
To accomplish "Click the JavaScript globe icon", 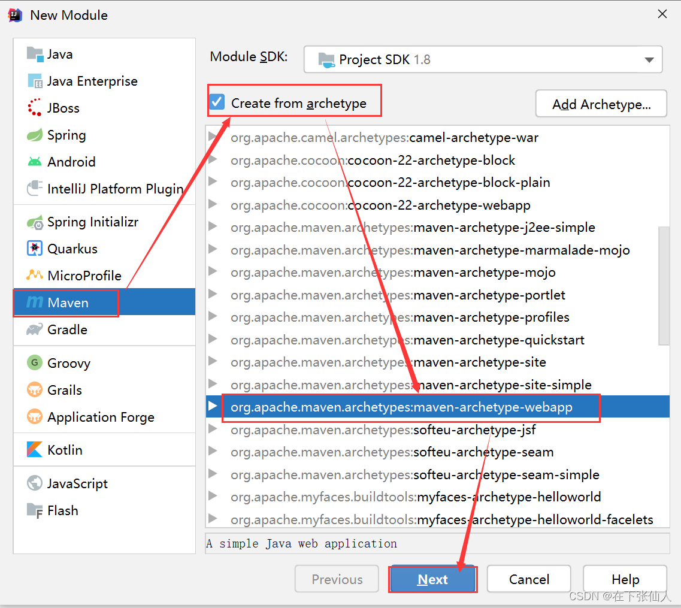I will pyautogui.click(x=35, y=483).
